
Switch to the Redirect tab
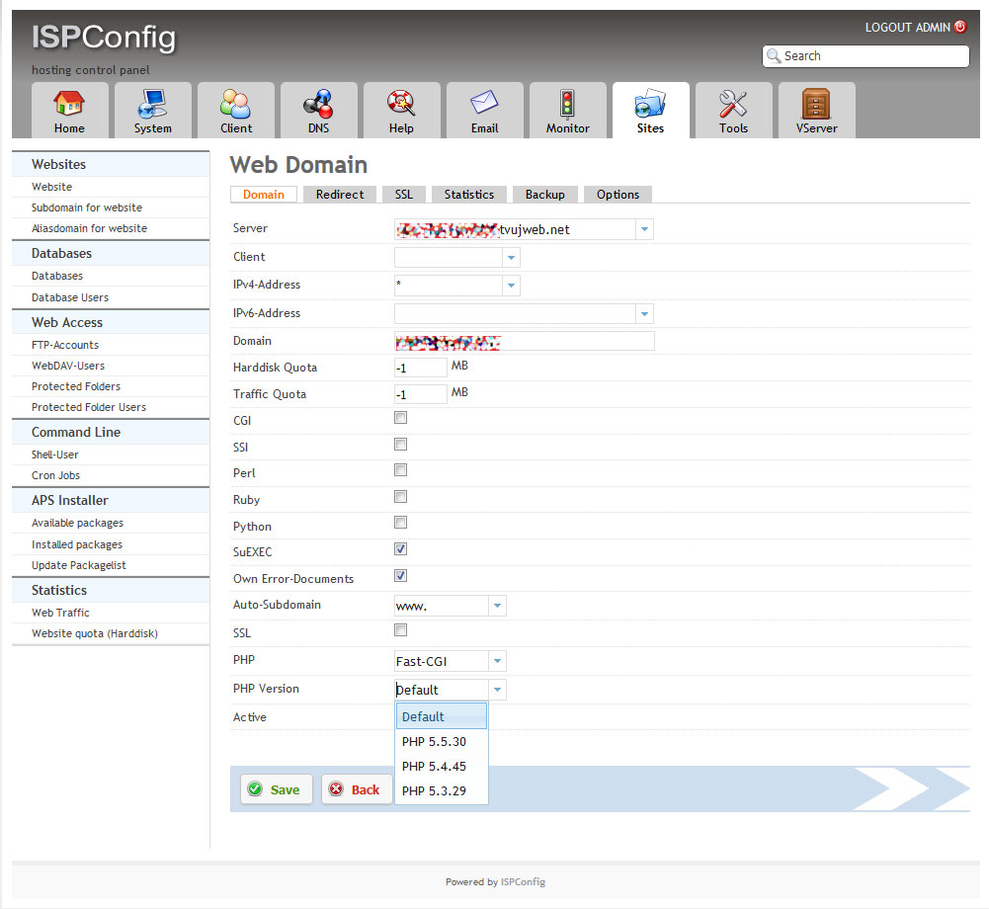click(x=340, y=195)
